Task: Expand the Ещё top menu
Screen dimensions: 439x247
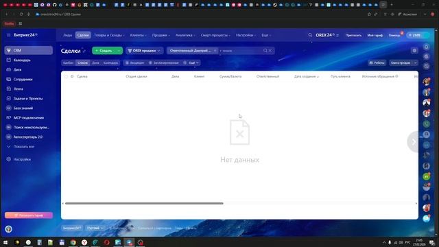Action: (266, 35)
